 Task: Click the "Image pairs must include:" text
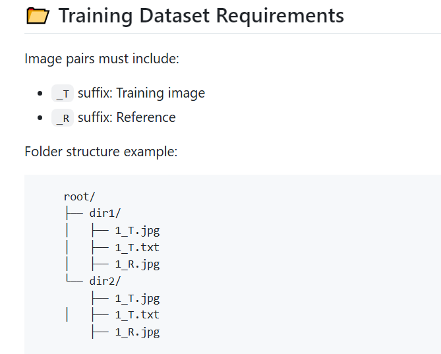coord(102,59)
